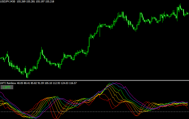The height and width of the screenshot is (119, 189).
Task: Click the first candle on the left edge
Action: [x=1, y=58]
